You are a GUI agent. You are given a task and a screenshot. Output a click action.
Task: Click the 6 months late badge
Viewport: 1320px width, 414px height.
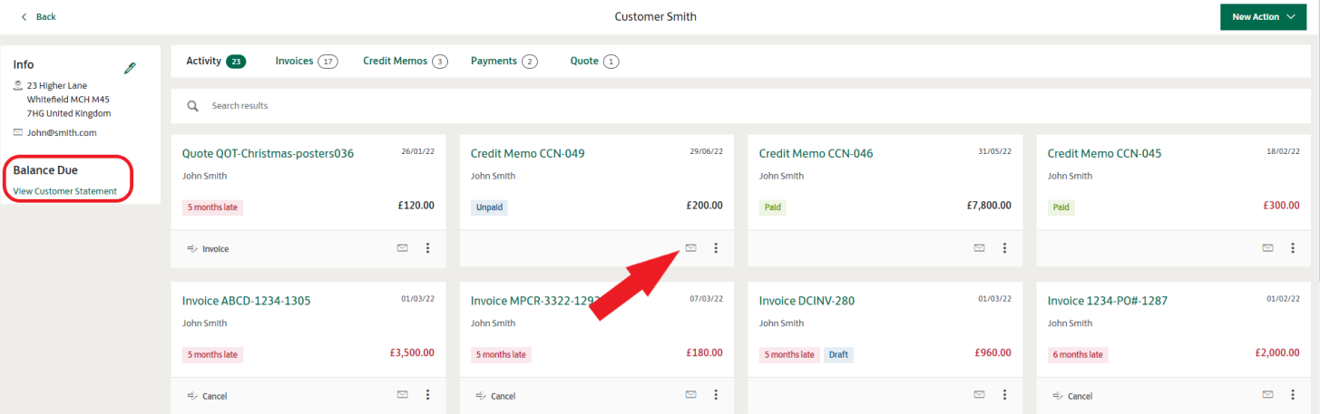[x=1078, y=354]
